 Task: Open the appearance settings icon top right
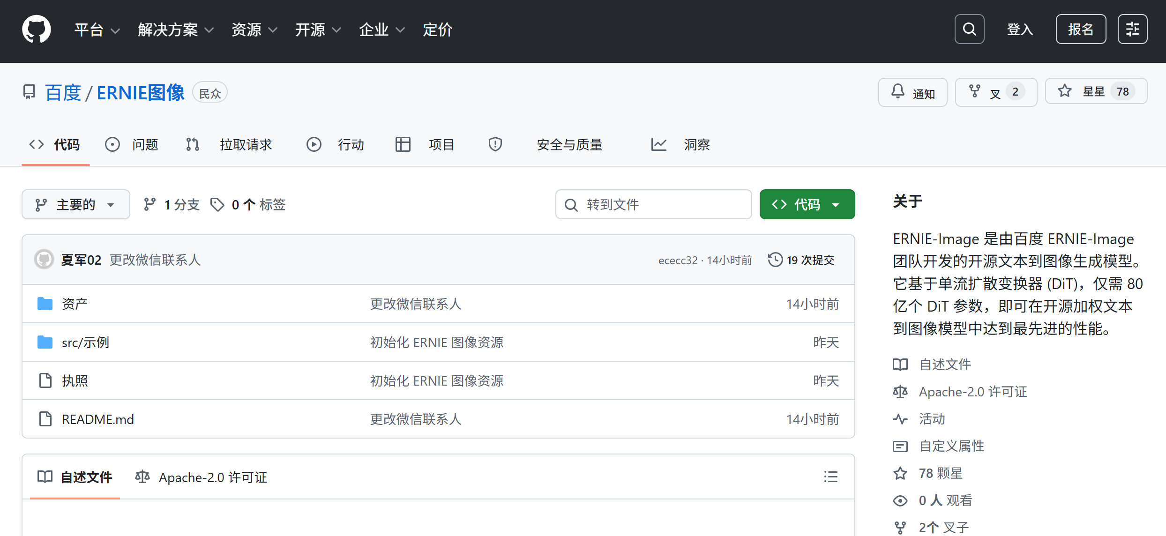coord(1133,29)
